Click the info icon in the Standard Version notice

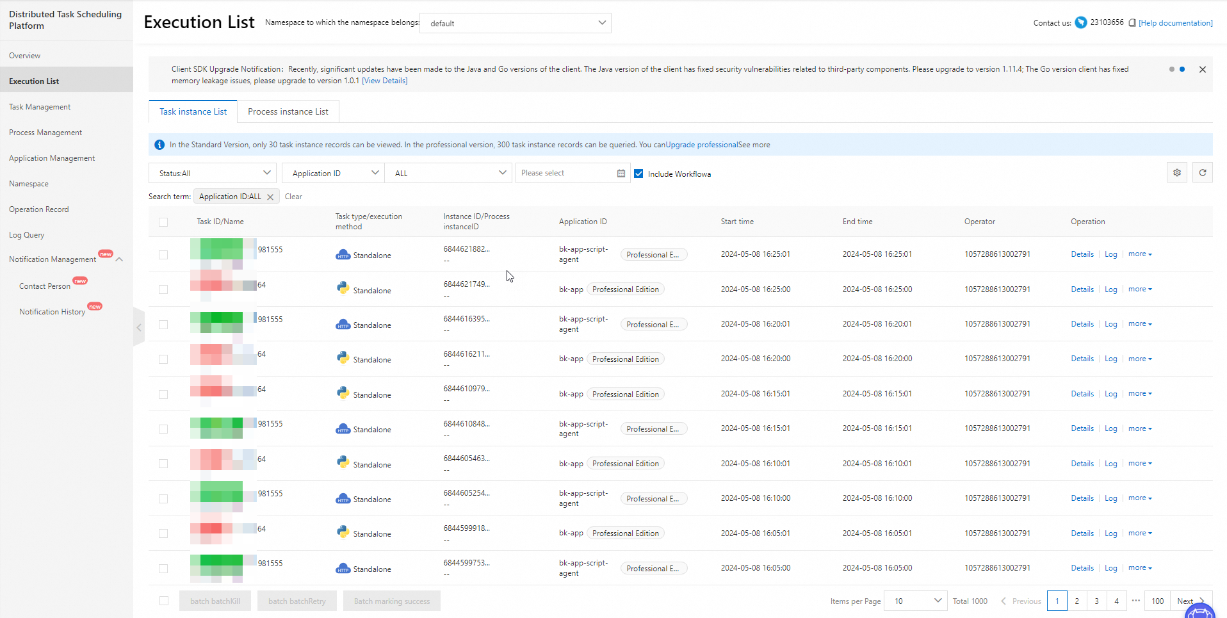click(x=159, y=144)
